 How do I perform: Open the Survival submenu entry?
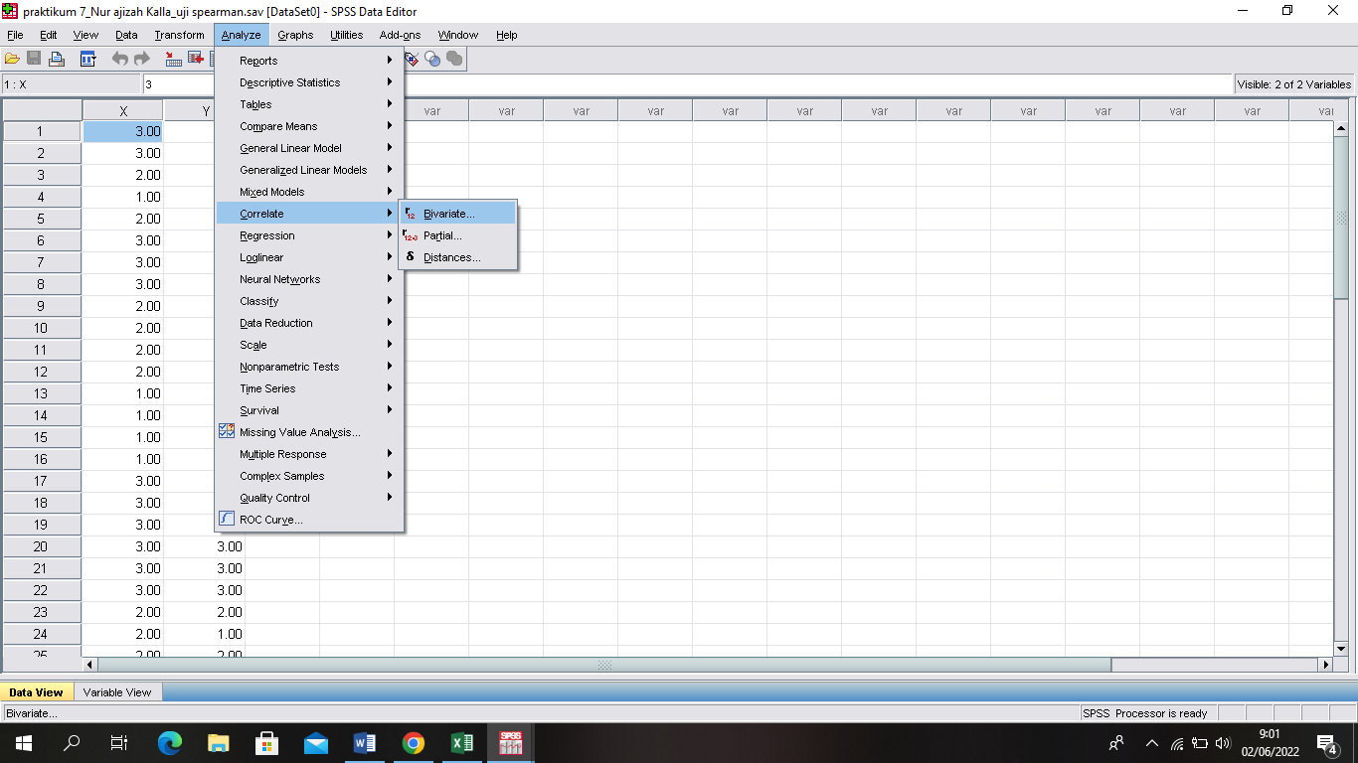tap(309, 410)
